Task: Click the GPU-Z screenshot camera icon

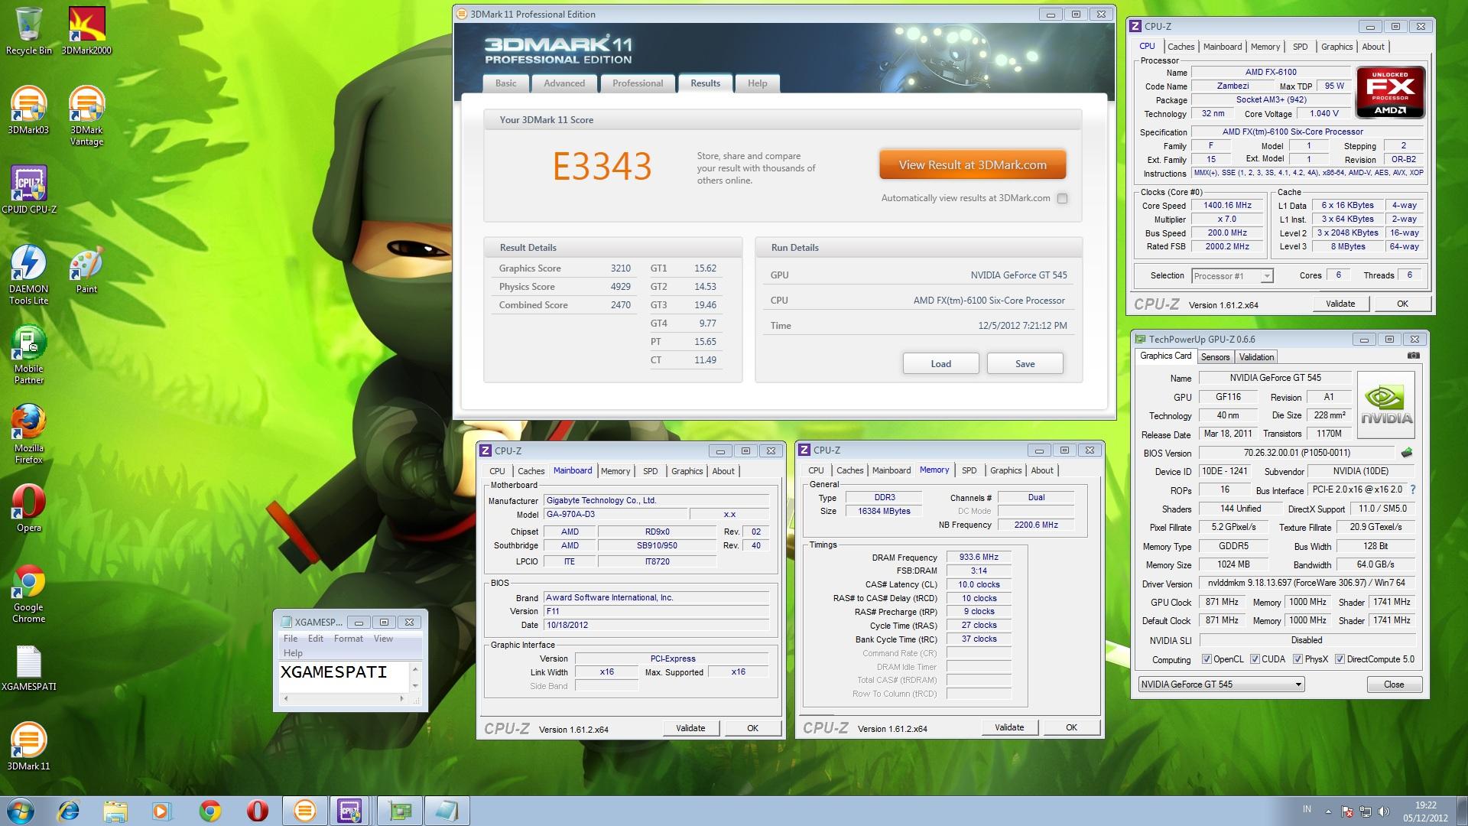Action: pyautogui.click(x=1414, y=356)
